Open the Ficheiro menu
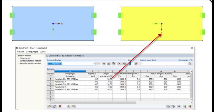Screen dimensions: 214x112 pyautogui.click(x=20, y=52)
